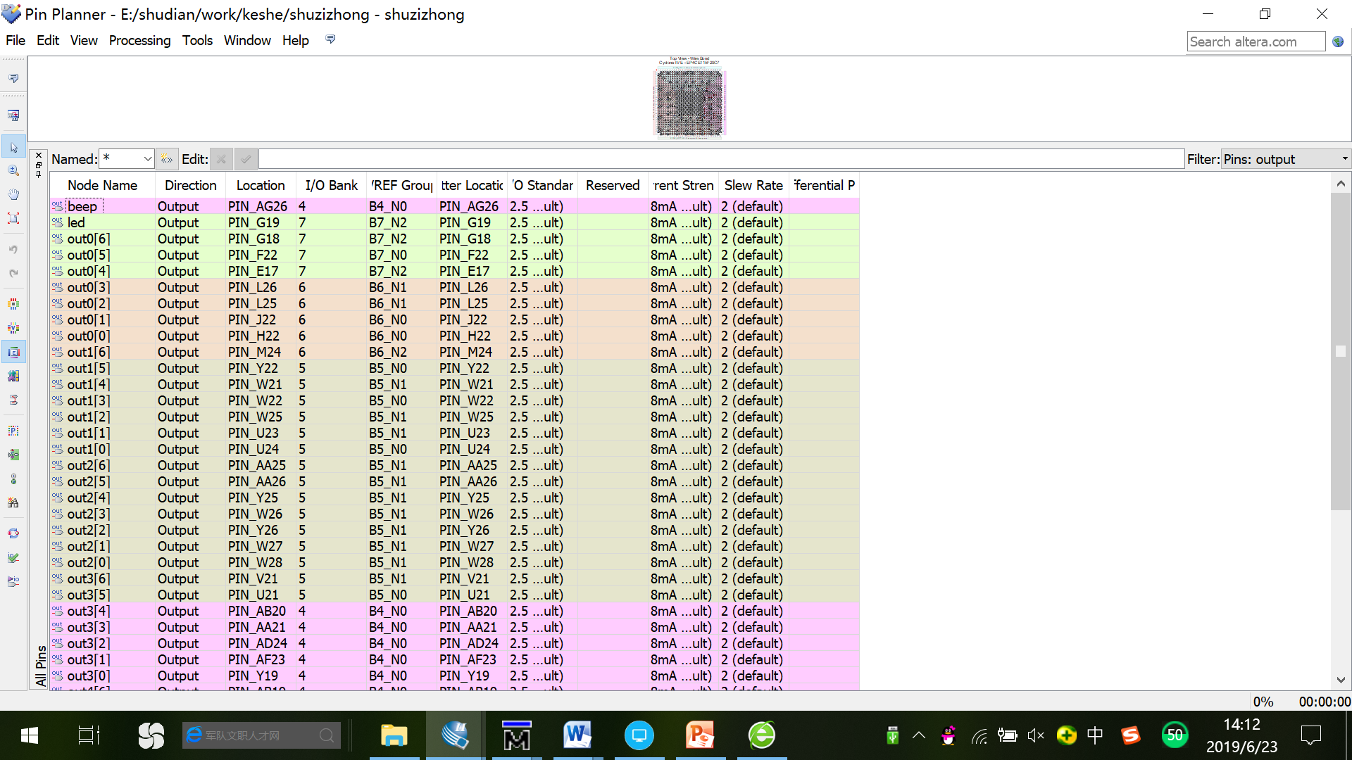Click the vertical scrollbar down arrow
This screenshot has width=1352, height=760.
(x=1341, y=680)
